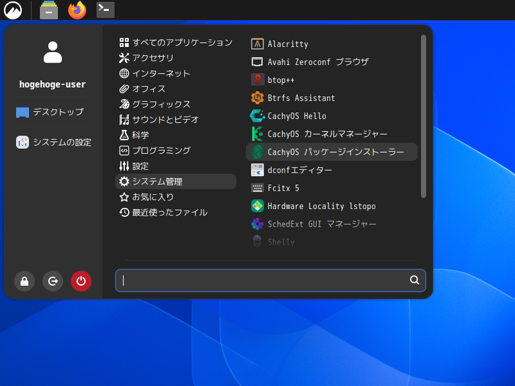Click the application list scrollbar
Viewport: 515px width, 386px height.
[x=424, y=116]
